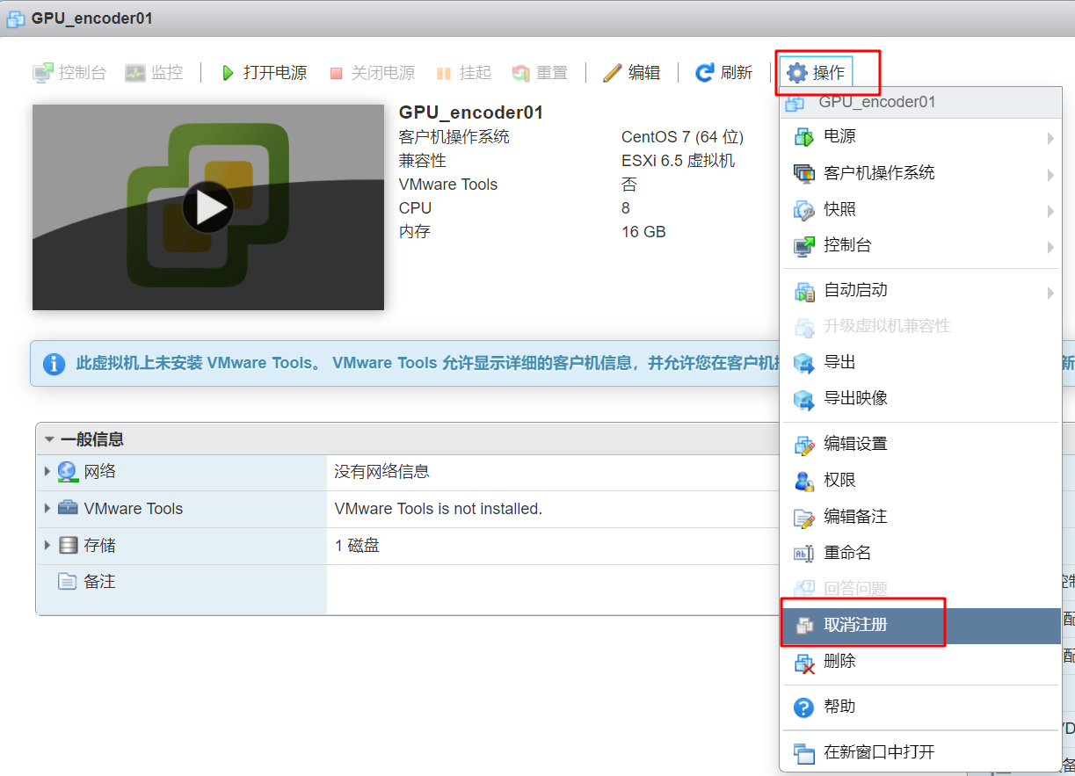The width and height of the screenshot is (1075, 776).
Task: Click the Reset (重置) icon
Action: [x=521, y=73]
